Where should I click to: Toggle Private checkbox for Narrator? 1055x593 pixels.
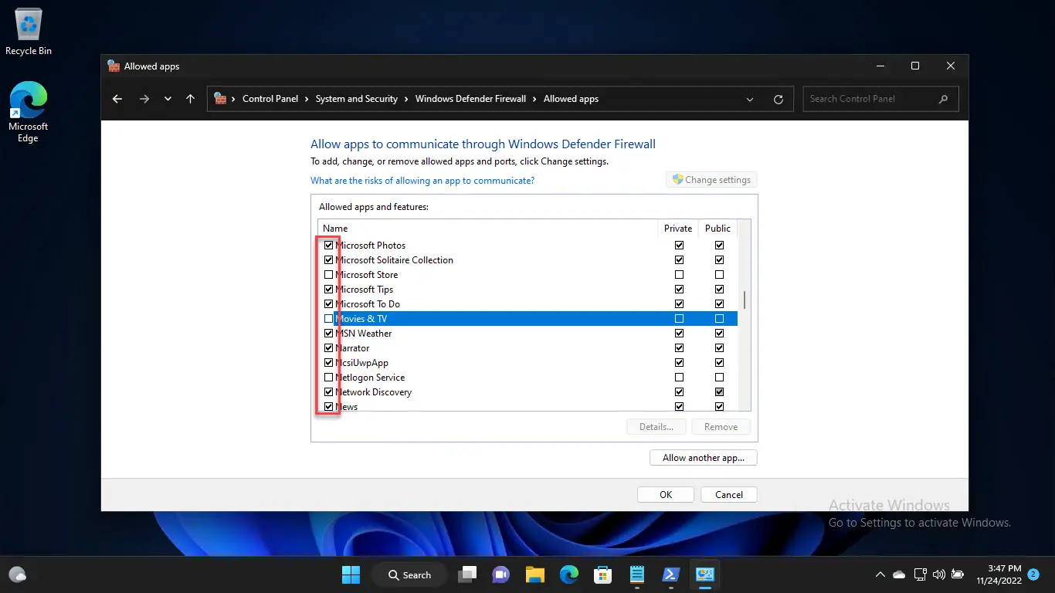point(679,348)
